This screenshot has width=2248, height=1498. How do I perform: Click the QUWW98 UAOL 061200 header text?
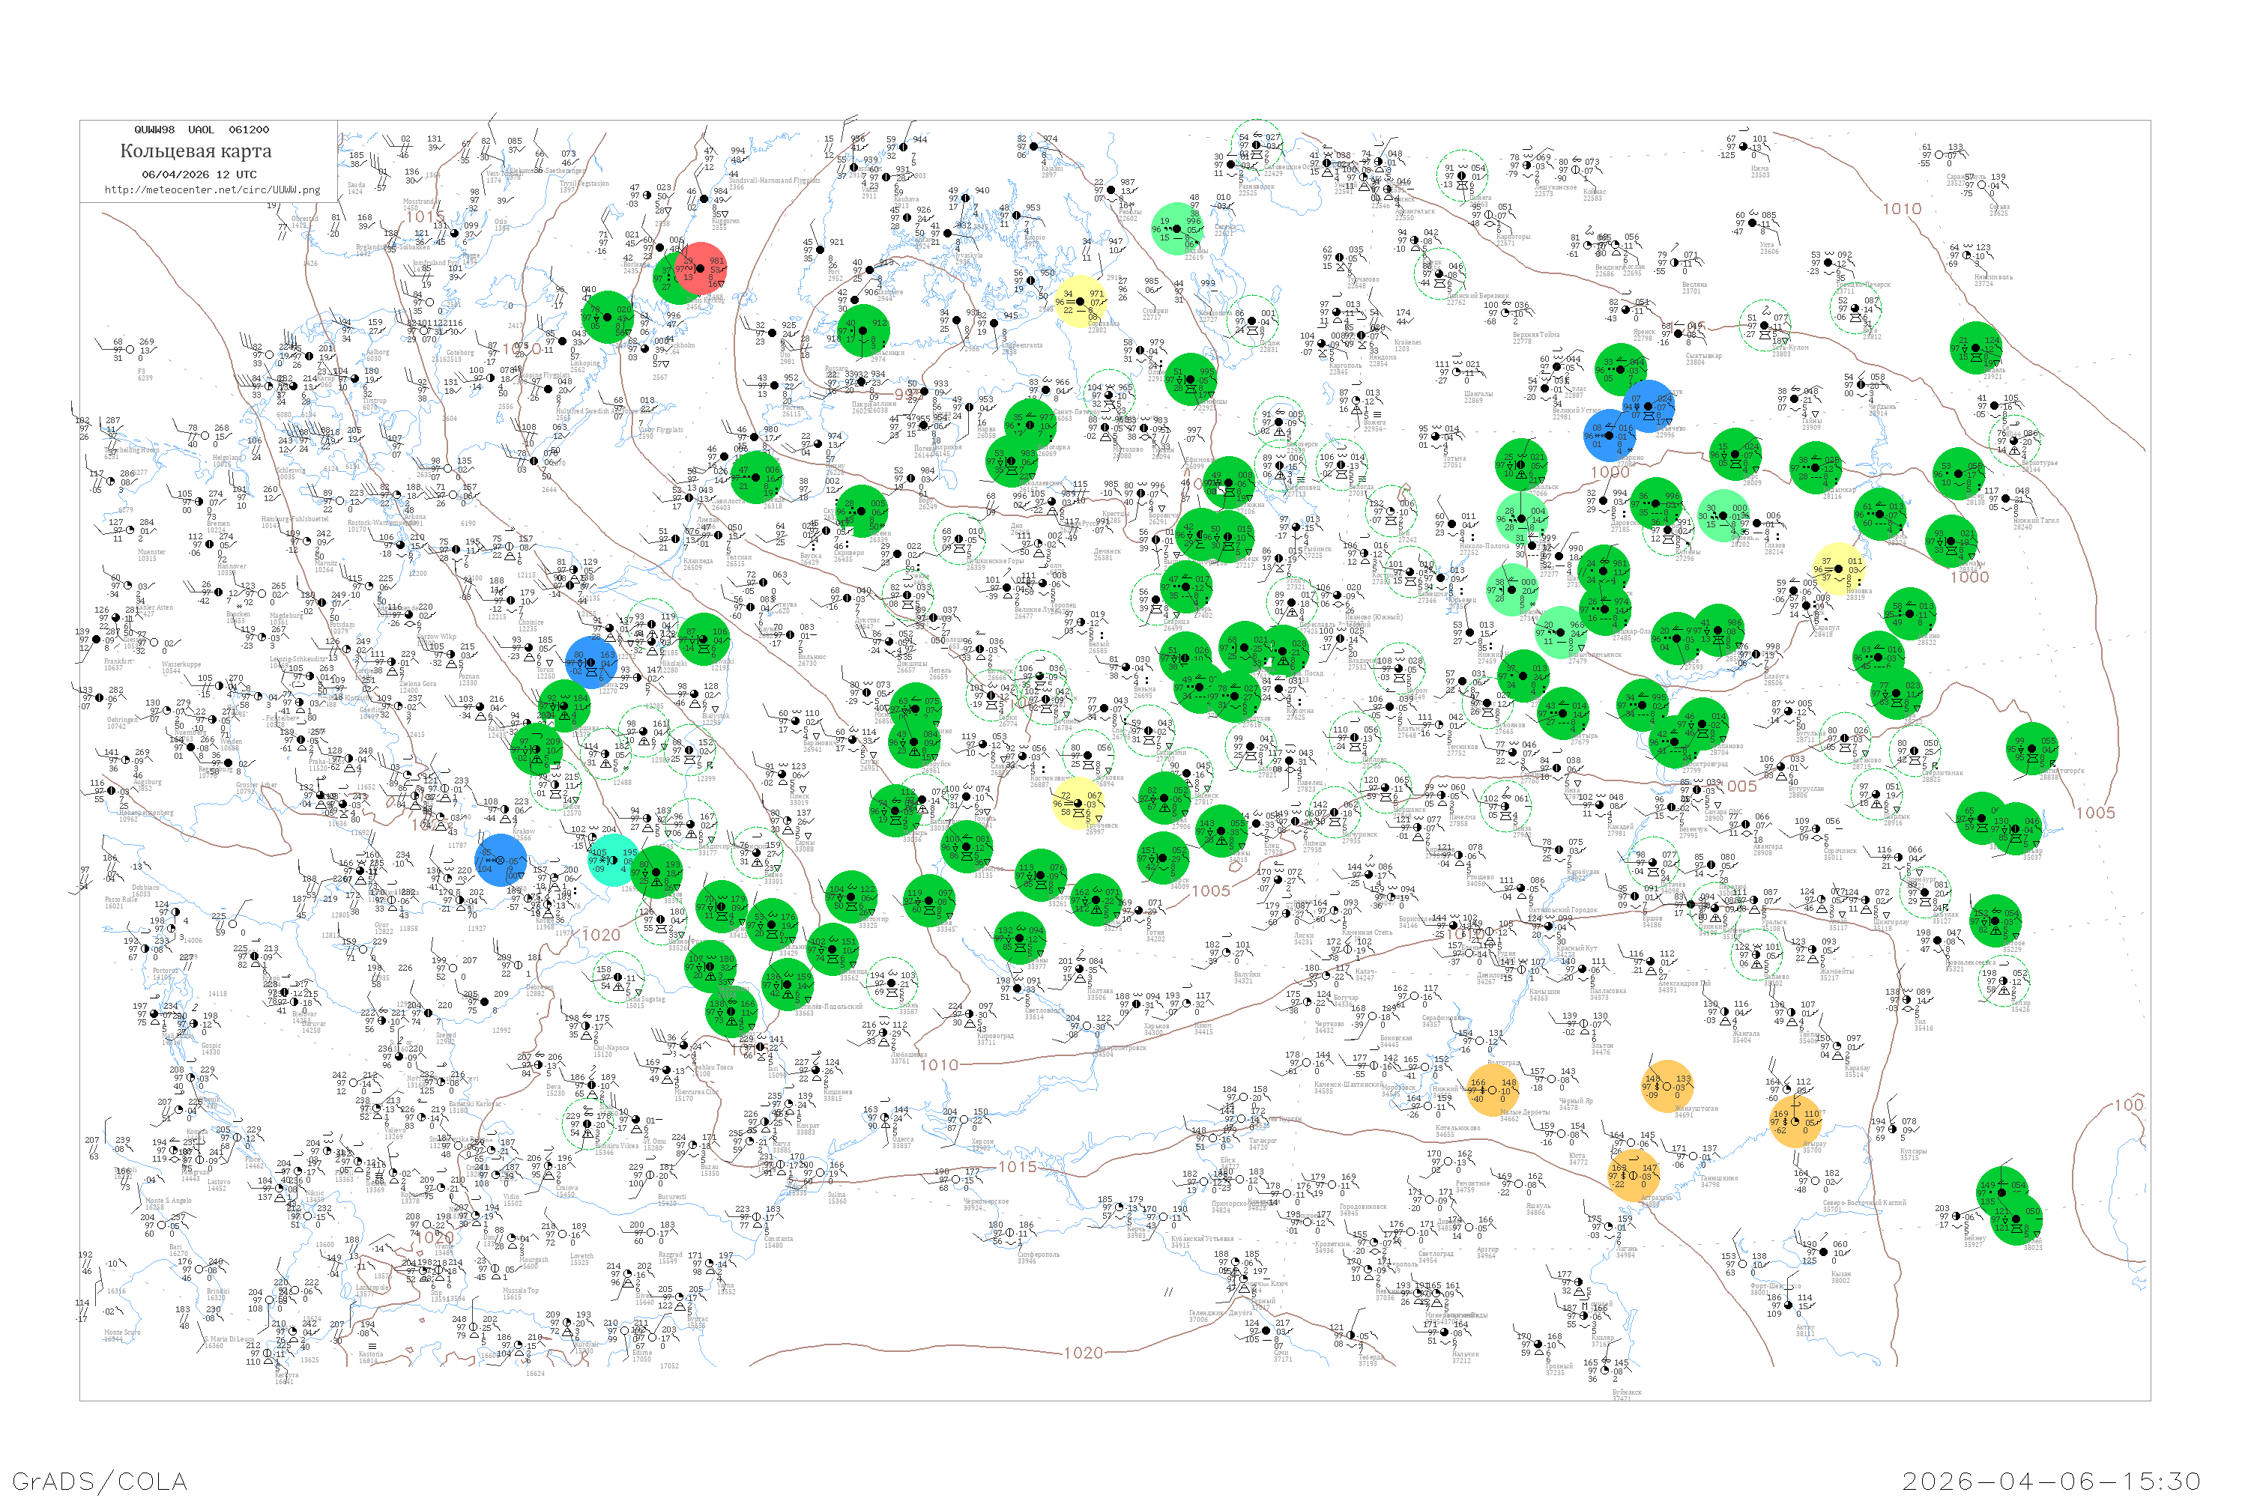coord(201,129)
